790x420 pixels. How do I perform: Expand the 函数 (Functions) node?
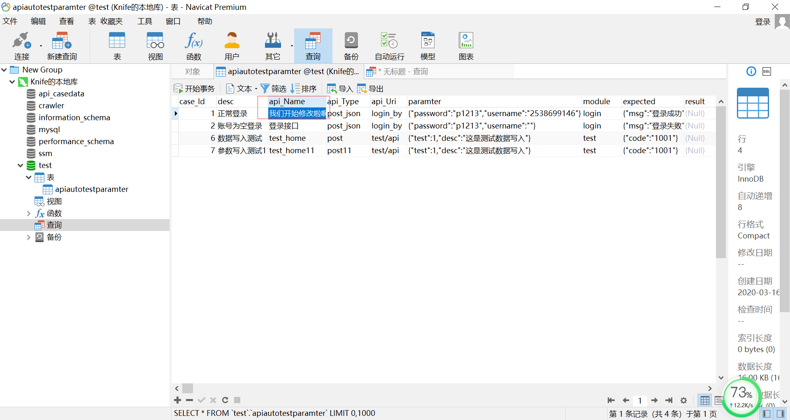(28, 213)
